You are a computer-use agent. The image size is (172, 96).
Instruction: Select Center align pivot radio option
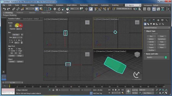tap(9, 51)
